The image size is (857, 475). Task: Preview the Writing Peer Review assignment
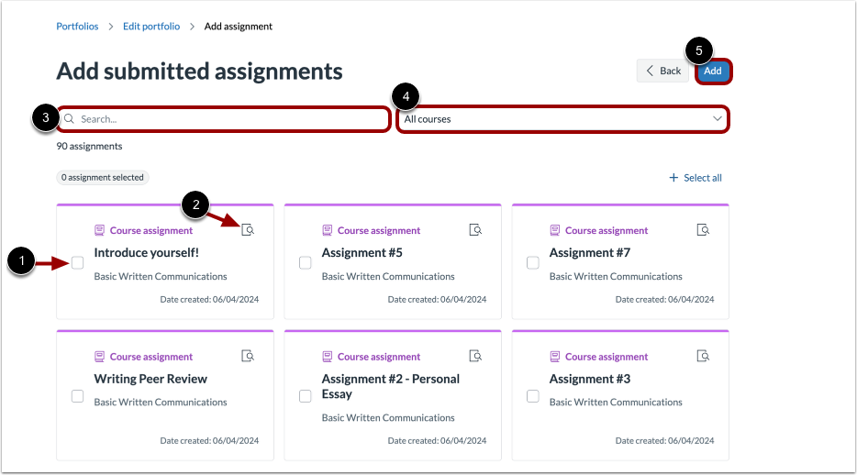click(x=248, y=356)
